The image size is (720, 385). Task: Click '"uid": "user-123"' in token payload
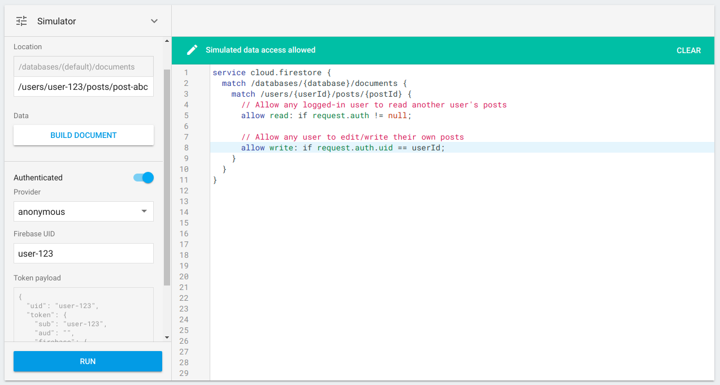62,305
